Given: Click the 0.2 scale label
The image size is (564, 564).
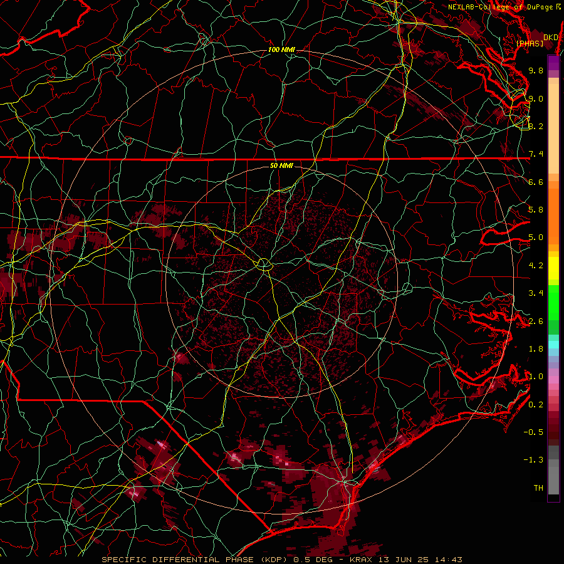Looking at the screenshot, I should [536, 405].
